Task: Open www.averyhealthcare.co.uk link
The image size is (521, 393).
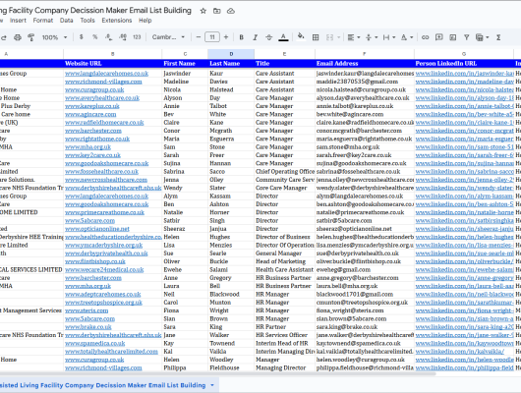Action: click(x=102, y=98)
